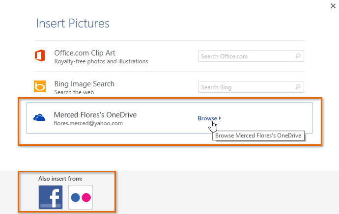Click the Search the web subtitle
339x214 pixels.
[x=74, y=92]
